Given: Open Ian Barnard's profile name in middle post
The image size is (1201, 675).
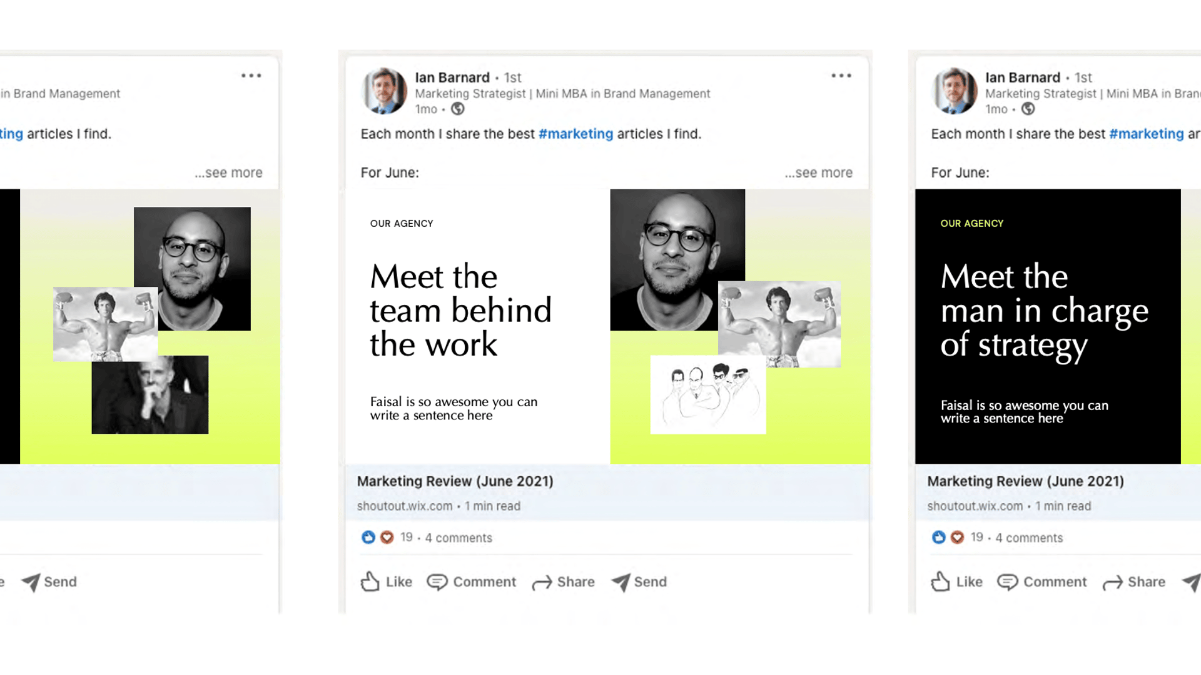Looking at the screenshot, I should (452, 77).
